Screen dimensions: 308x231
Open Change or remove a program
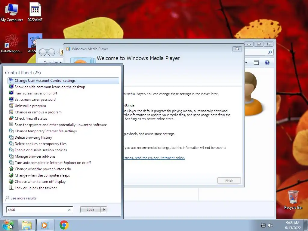click(63, 112)
